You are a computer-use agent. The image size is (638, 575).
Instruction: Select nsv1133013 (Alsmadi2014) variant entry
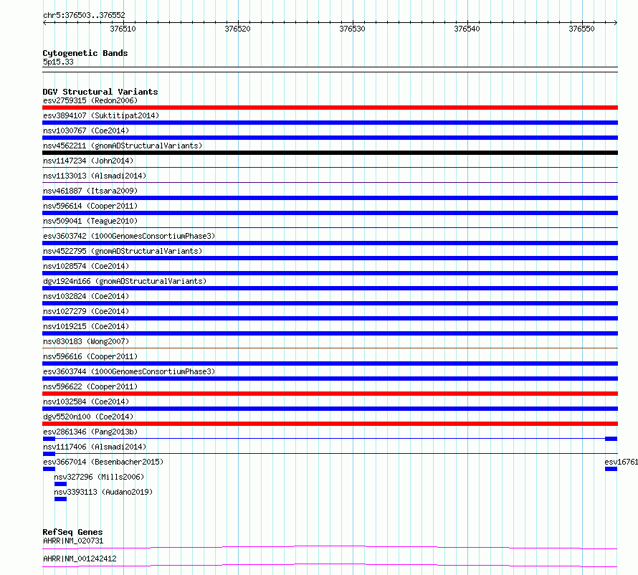coord(95,176)
